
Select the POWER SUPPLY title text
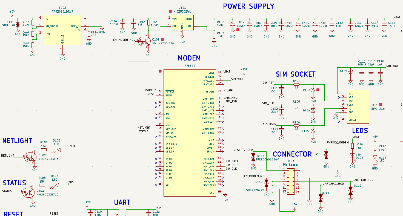(x=248, y=6)
